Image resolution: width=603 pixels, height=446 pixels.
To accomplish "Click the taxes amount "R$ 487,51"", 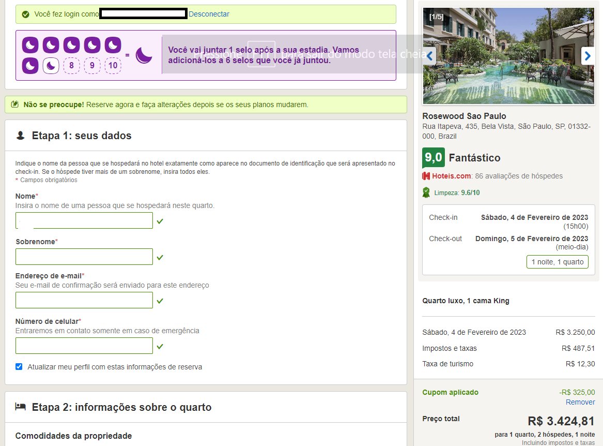I will (578, 348).
